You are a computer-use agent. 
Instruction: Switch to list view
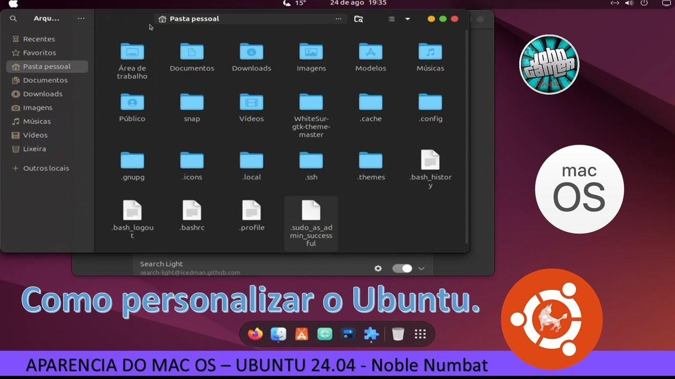tap(391, 19)
